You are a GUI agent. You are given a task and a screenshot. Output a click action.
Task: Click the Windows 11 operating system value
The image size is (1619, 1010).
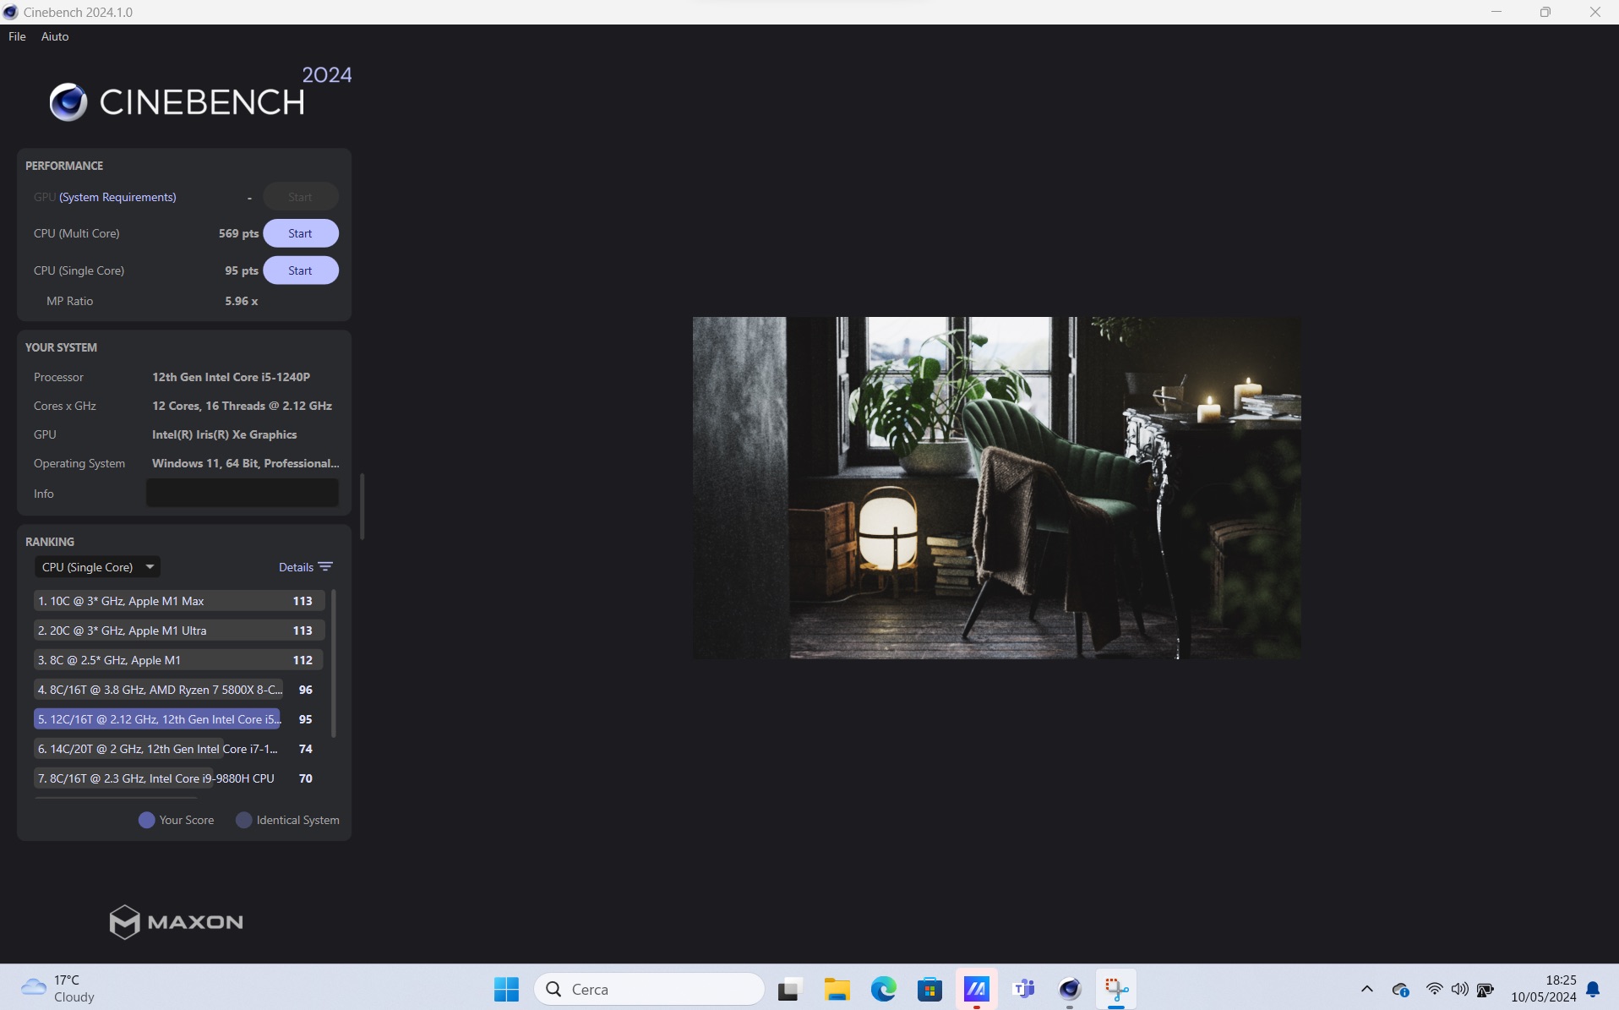click(245, 463)
